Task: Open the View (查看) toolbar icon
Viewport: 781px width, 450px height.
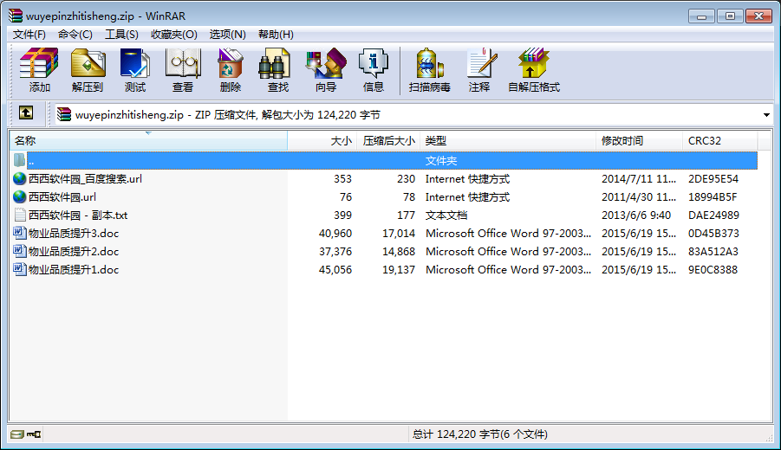Action: 183,70
